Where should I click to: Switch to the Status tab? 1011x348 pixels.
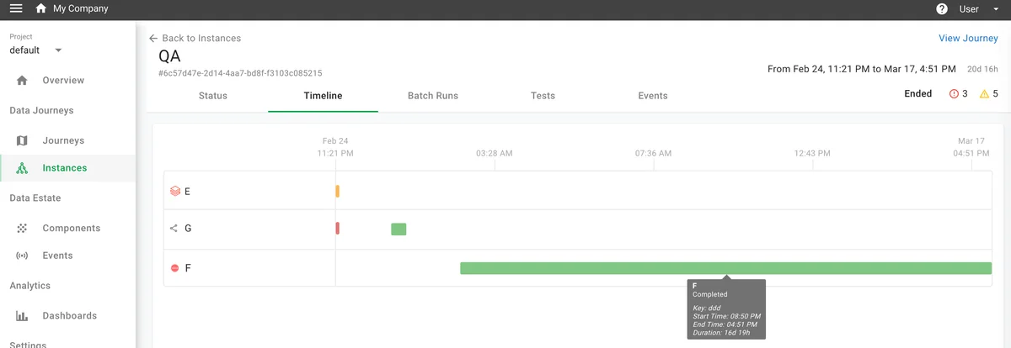(212, 96)
